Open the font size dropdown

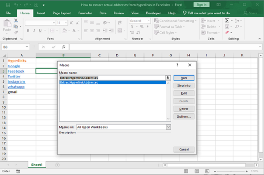[x=66, y=23]
